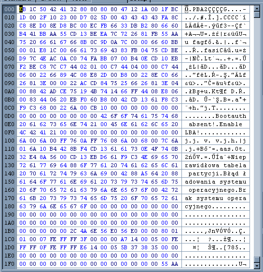Click the final AA byte in row 1F0
Viewport: 263px width, 272px height.
175,264
